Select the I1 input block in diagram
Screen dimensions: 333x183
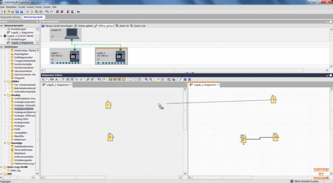pos(108,105)
